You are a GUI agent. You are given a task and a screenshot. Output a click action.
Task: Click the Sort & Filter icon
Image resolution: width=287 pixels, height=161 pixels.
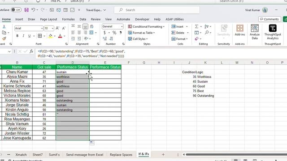tap(206, 27)
